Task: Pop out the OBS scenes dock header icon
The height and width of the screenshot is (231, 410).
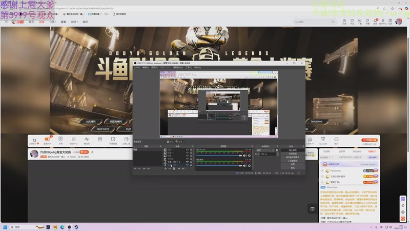Action: (160, 146)
